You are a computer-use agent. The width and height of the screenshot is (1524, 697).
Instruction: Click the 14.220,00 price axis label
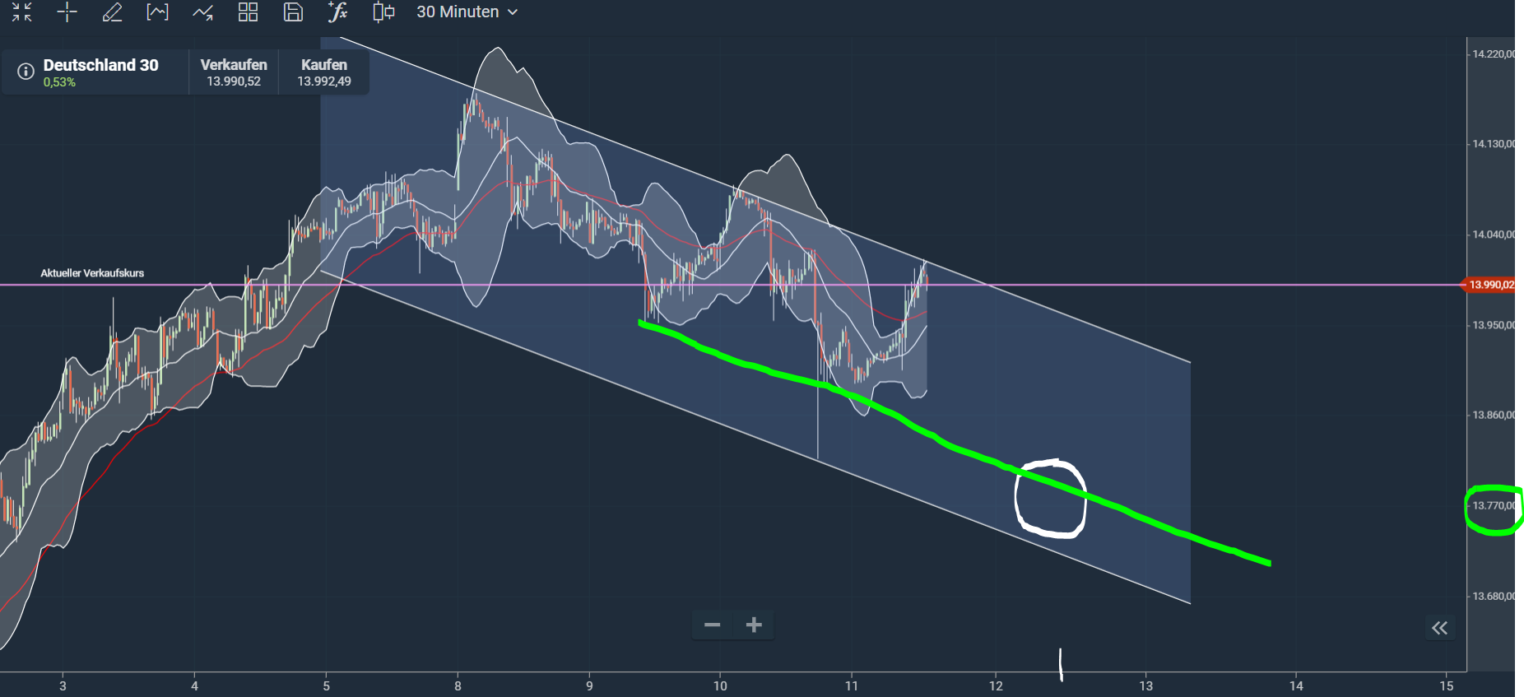pyautogui.click(x=1493, y=54)
